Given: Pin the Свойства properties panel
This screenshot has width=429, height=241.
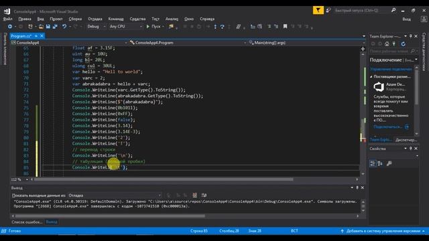Looking at the screenshot, I should pyautogui.click(x=411, y=149).
